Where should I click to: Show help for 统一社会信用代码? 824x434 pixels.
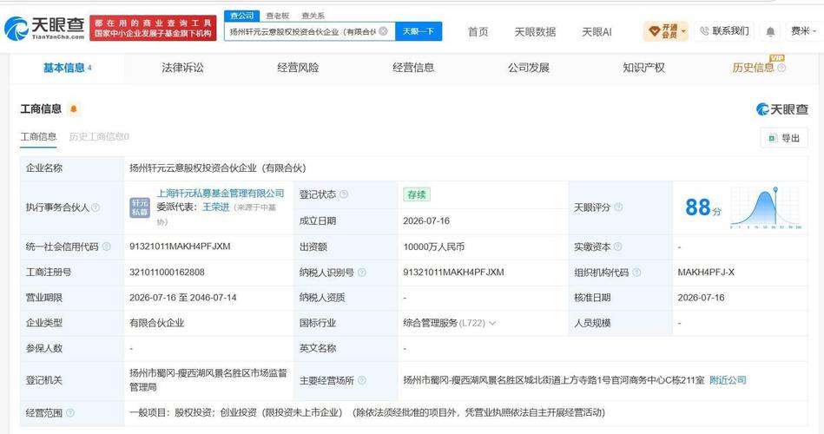(x=107, y=247)
